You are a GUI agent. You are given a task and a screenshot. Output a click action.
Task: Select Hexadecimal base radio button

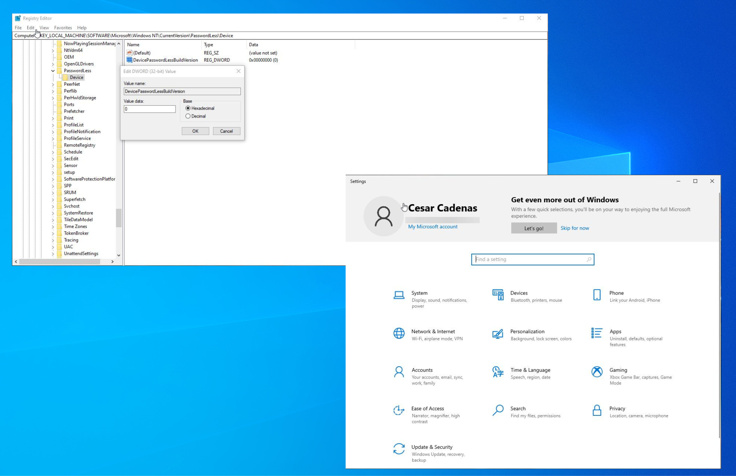tap(188, 108)
